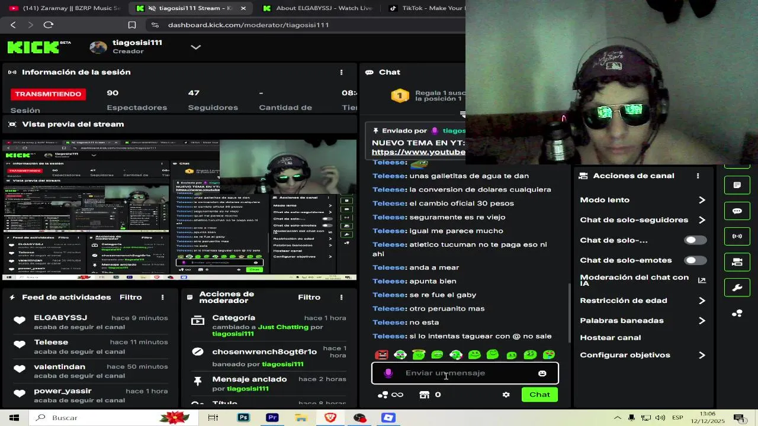Open Acciones de moderador options menu
This screenshot has height=426, width=758.
pos(341,297)
